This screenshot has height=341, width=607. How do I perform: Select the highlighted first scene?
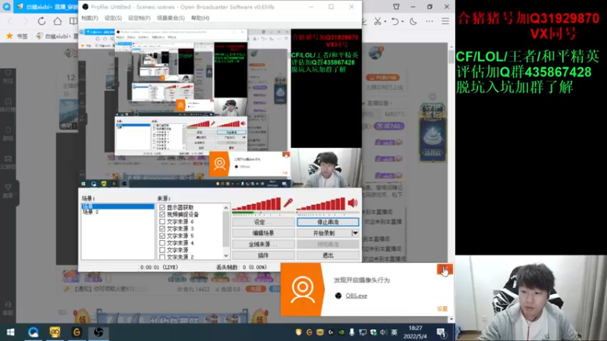[x=118, y=206]
